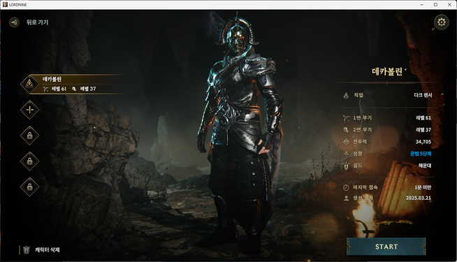Screen dimensions: 457x262
Task: Click the 1번 무기 bow icon
Action: [347, 118]
